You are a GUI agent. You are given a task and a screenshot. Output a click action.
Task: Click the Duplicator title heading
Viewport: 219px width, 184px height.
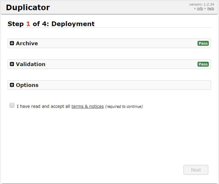(x=28, y=7)
